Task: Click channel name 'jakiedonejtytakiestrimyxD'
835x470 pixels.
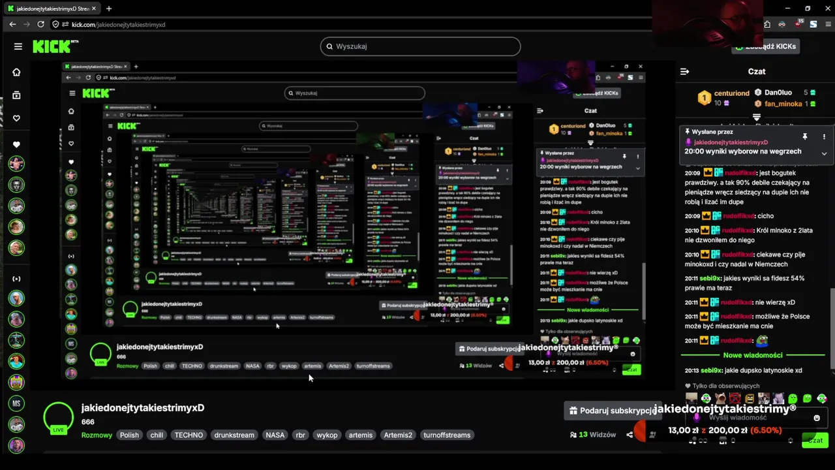Action: click(x=143, y=407)
